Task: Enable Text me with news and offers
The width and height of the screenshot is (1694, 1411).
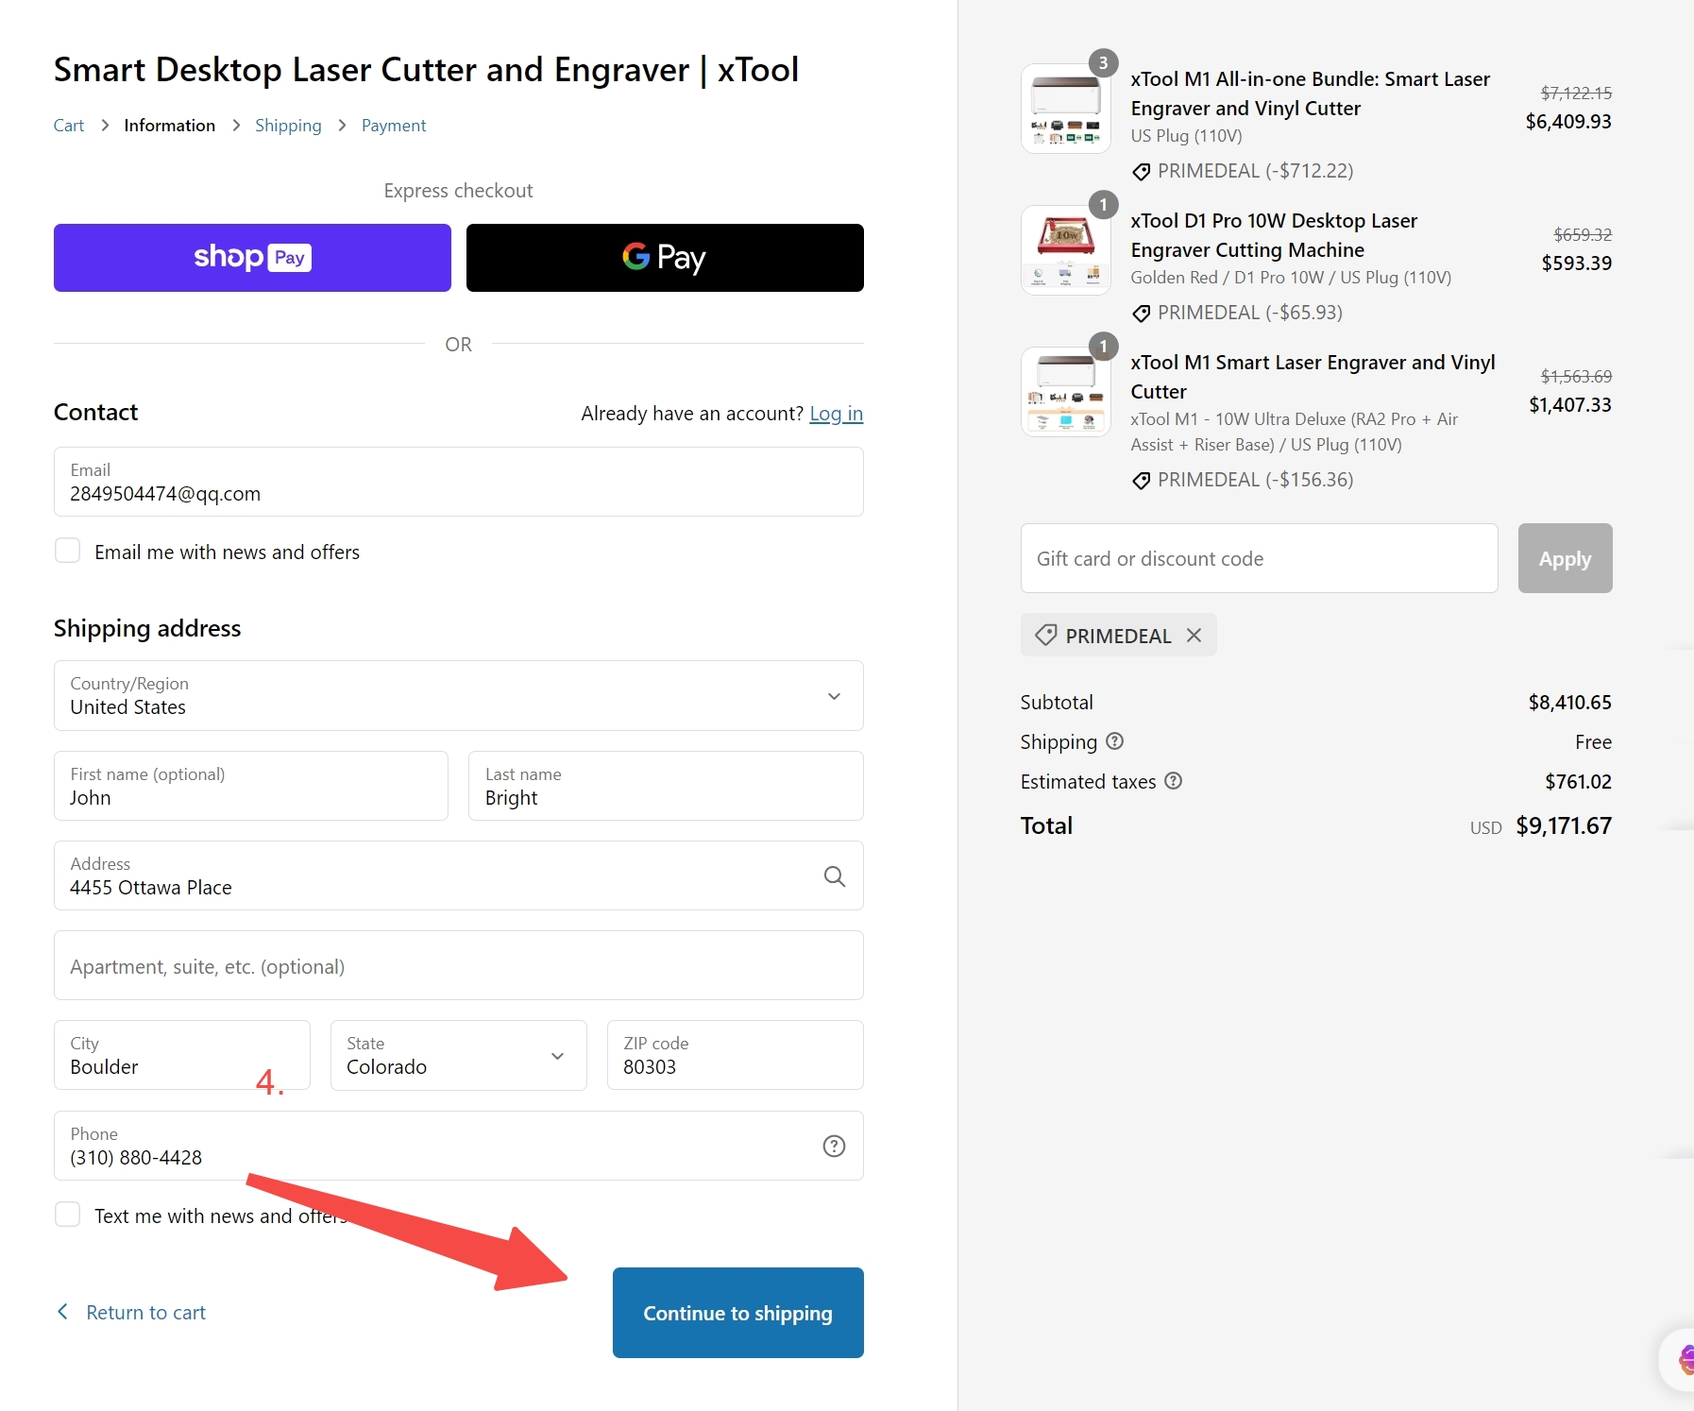Action: (x=68, y=1215)
